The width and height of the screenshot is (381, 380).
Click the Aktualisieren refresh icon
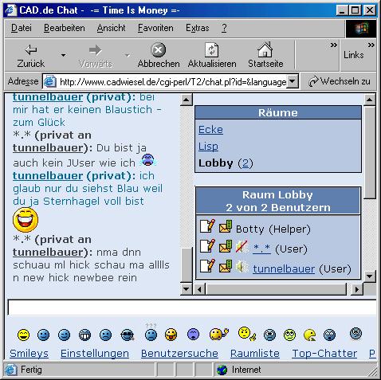tap(212, 50)
